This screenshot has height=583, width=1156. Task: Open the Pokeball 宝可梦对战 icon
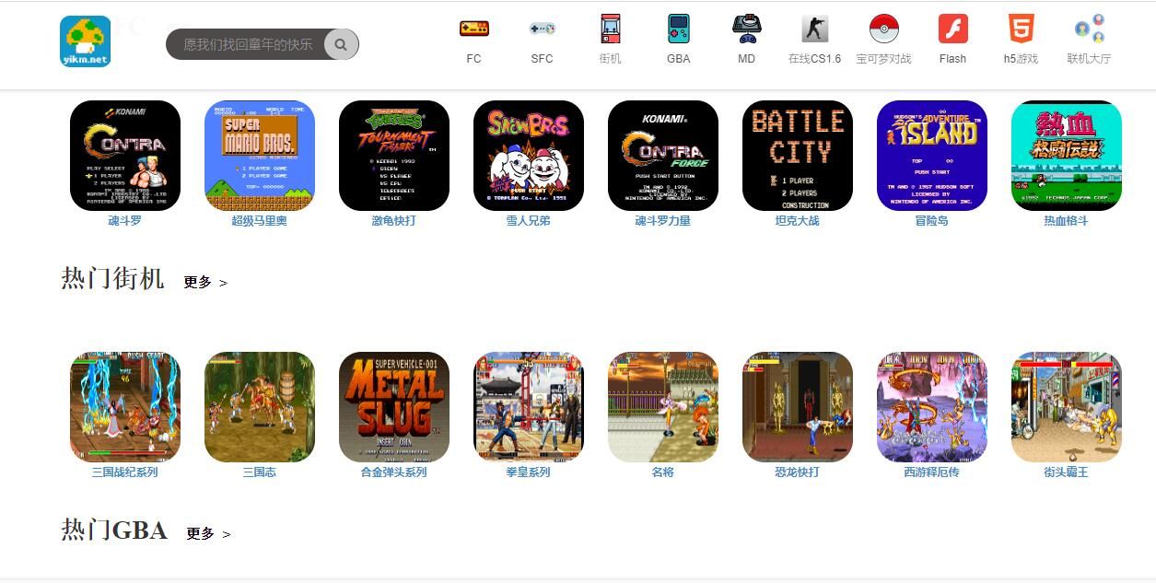pos(884,29)
